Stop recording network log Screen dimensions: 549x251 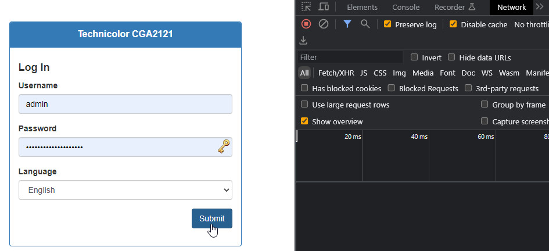(x=306, y=24)
